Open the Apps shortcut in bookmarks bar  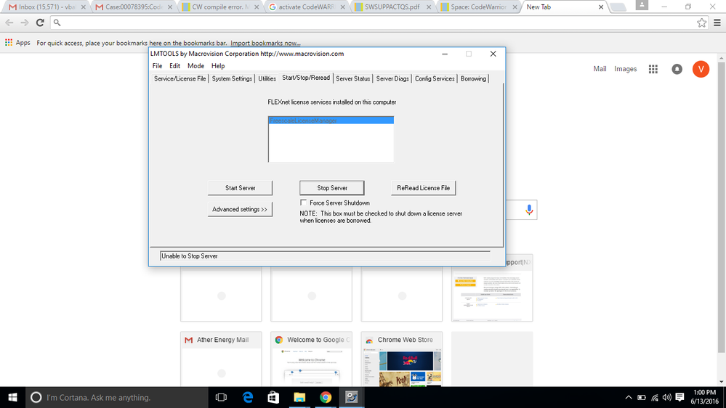click(x=17, y=43)
